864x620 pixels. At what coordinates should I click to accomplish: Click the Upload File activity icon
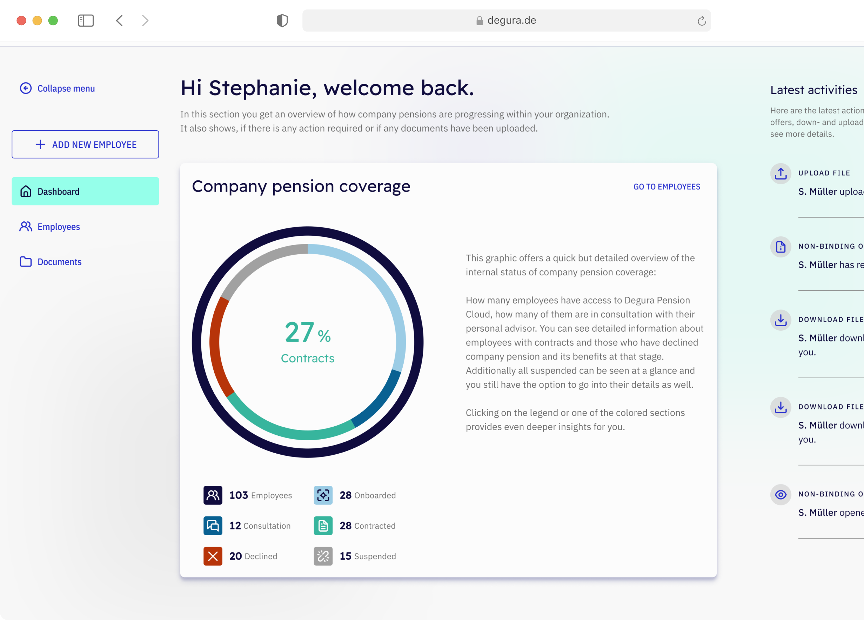[780, 173]
